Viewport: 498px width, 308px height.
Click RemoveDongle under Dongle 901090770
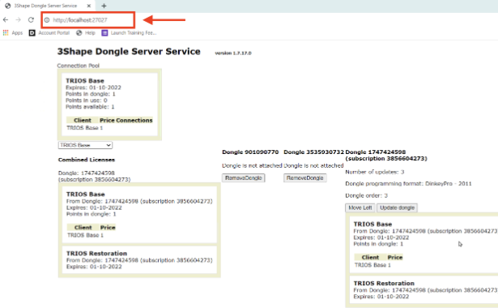click(243, 178)
